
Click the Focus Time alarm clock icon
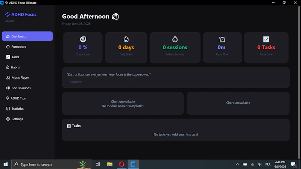(222, 39)
